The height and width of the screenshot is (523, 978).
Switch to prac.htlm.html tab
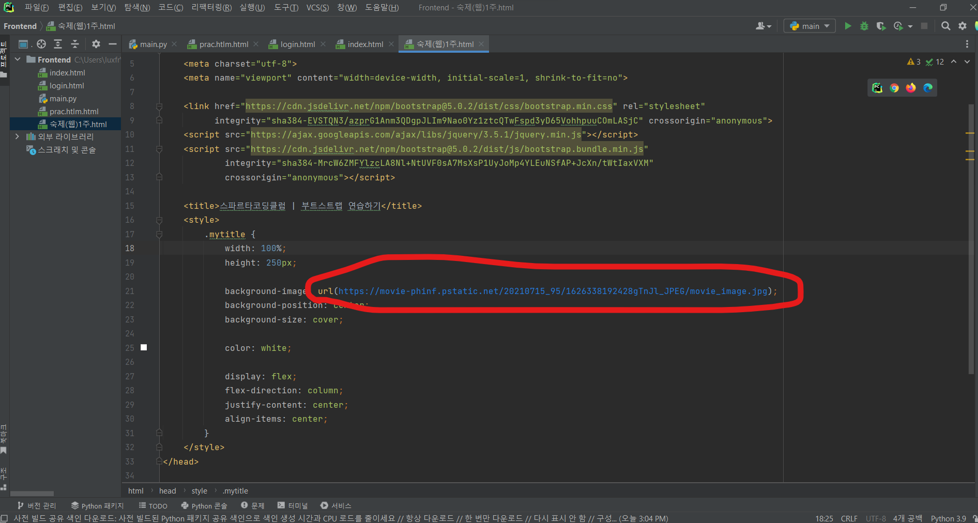[x=224, y=44]
